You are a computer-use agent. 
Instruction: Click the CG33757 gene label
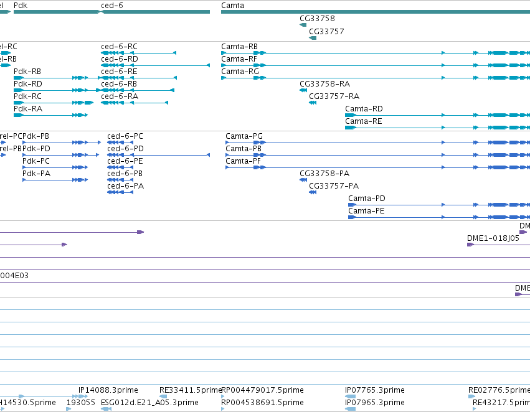[326, 31]
